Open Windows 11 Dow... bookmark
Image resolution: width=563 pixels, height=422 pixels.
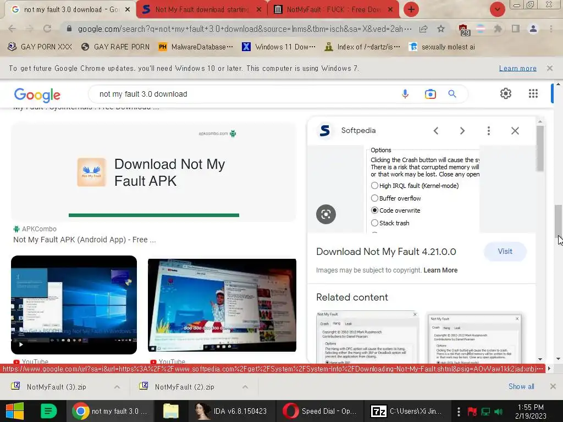(279, 47)
